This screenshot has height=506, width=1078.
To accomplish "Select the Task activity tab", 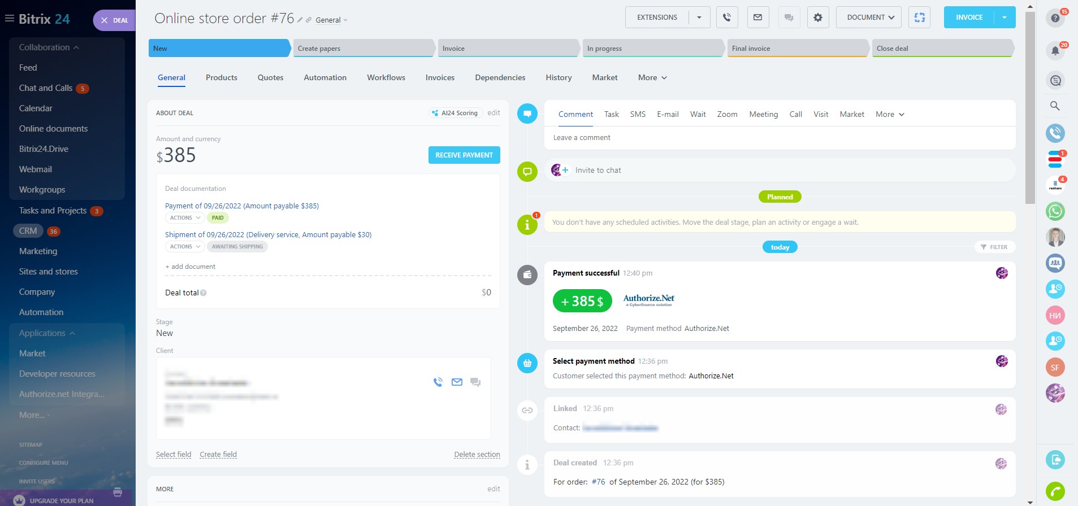I will (x=611, y=114).
